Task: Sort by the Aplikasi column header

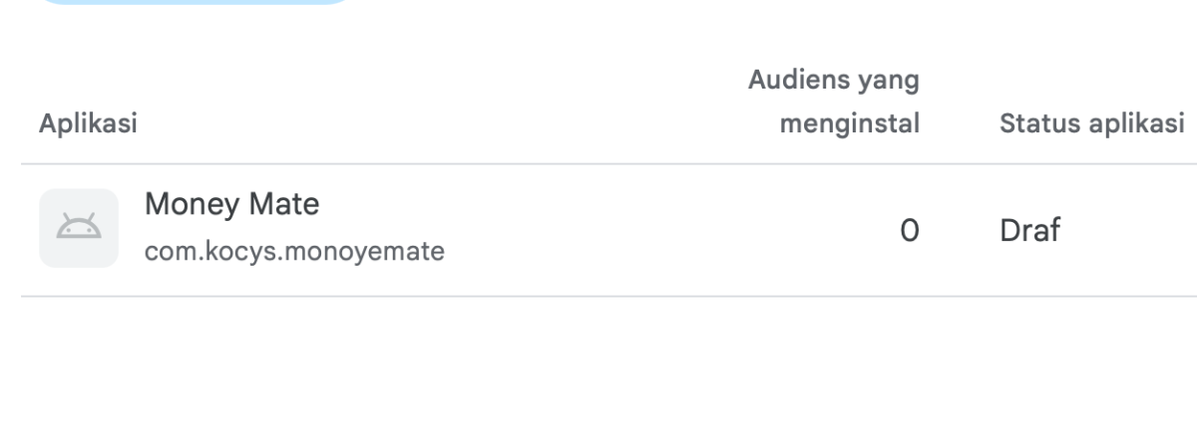Action: coord(88,124)
